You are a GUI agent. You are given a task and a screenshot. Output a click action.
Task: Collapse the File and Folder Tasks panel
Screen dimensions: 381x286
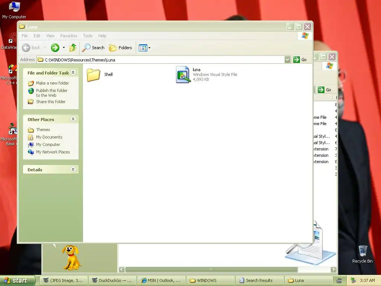tap(73, 73)
